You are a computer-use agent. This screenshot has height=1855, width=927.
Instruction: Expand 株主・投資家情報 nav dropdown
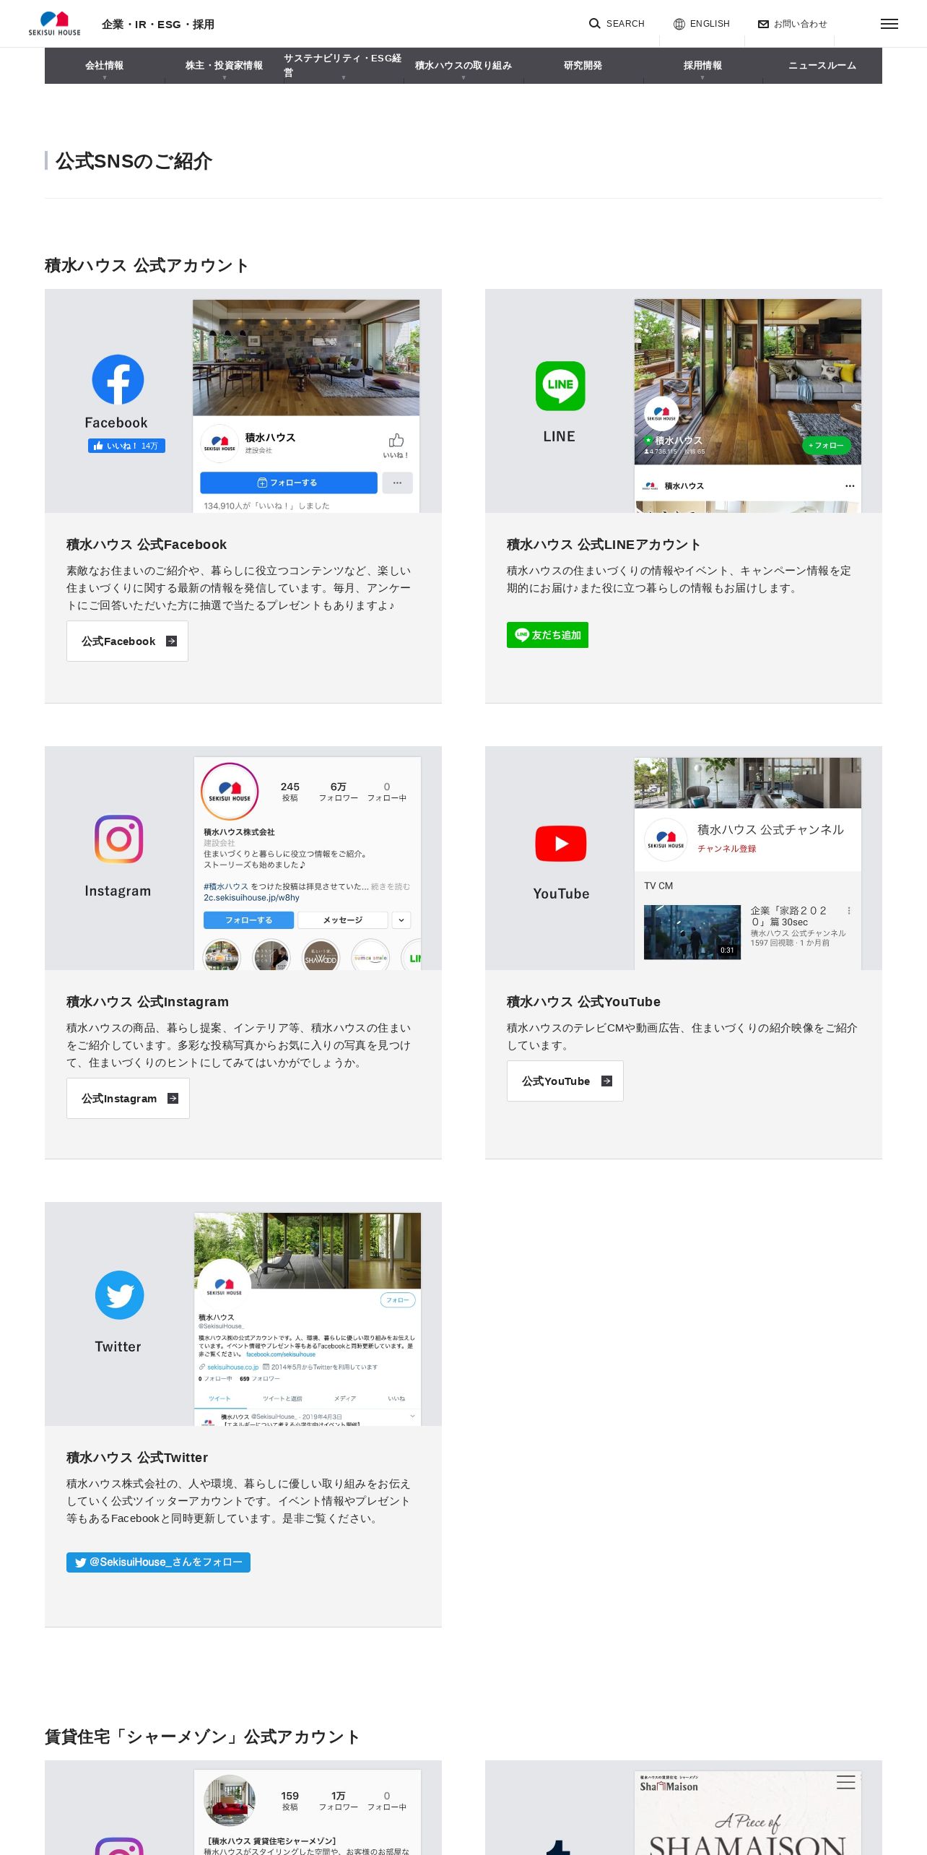click(225, 66)
